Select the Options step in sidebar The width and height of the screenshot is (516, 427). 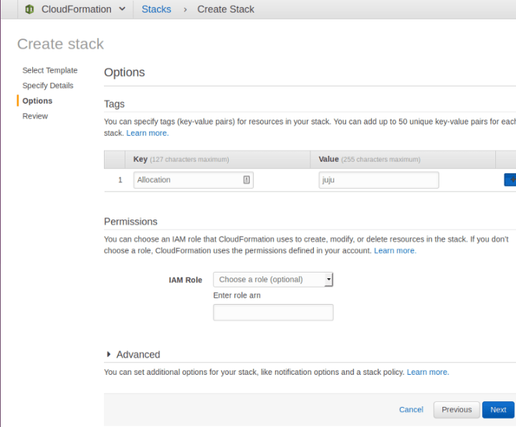click(37, 101)
